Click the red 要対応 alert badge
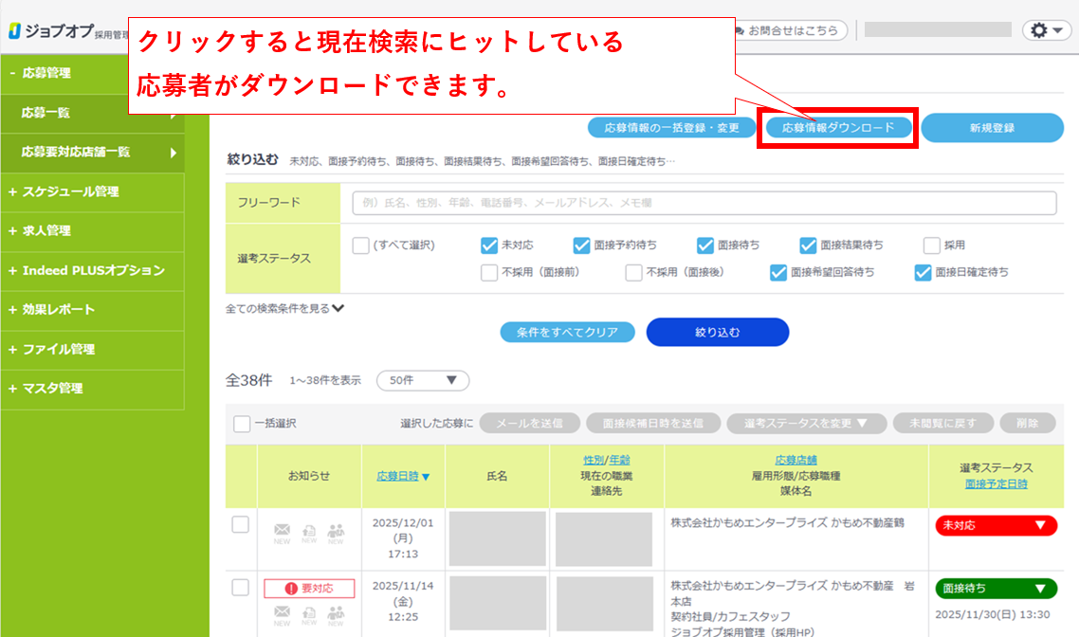Viewport: 1079px width, 637px height. (309, 589)
